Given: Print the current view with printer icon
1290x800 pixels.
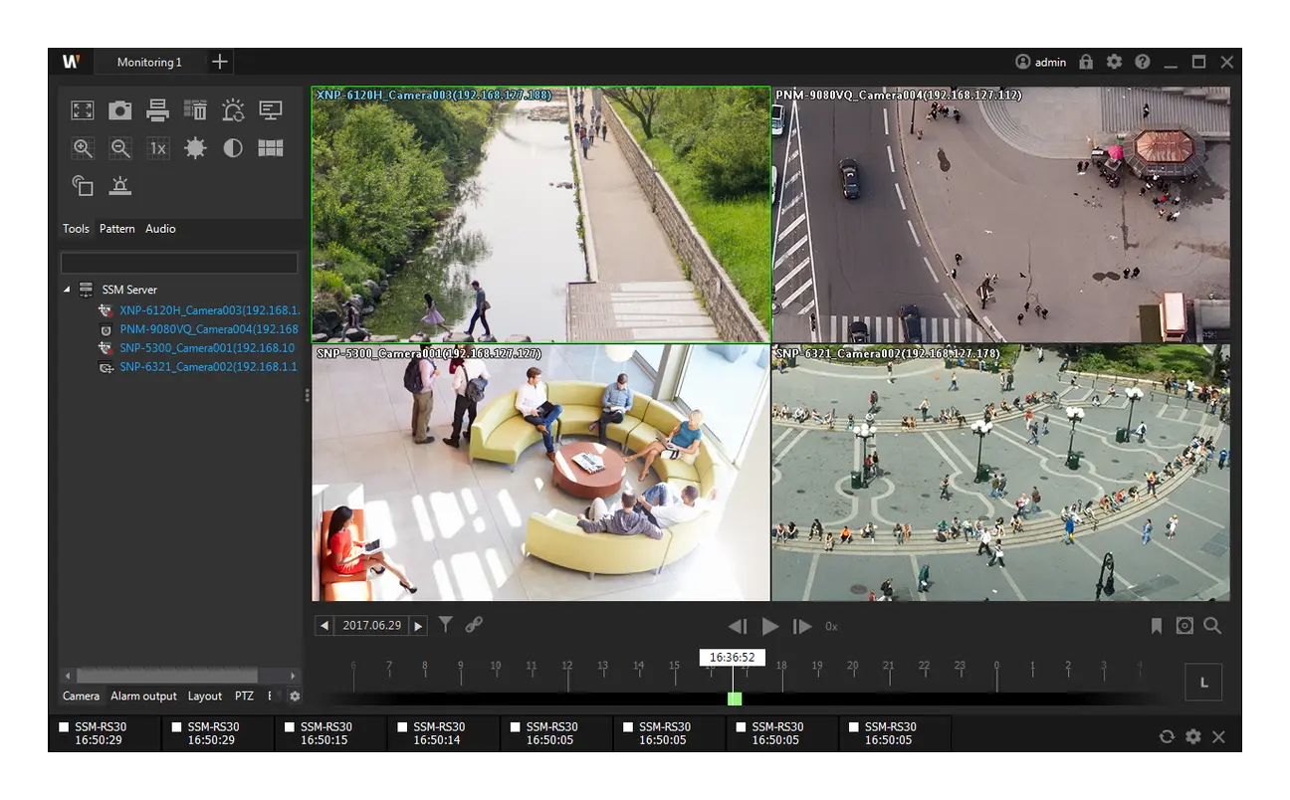Looking at the screenshot, I should tap(157, 110).
